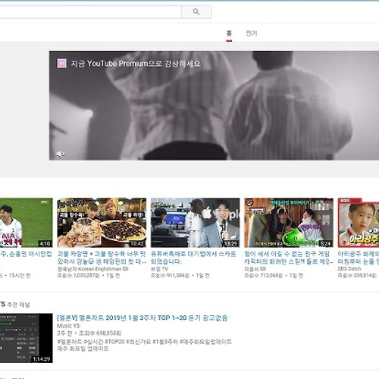Image resolution: width=379 pixels, height=379 pixels.
Task: Open the 멜론차트 thumbnail with 1:14:29 duration
Action: point(27,338)
